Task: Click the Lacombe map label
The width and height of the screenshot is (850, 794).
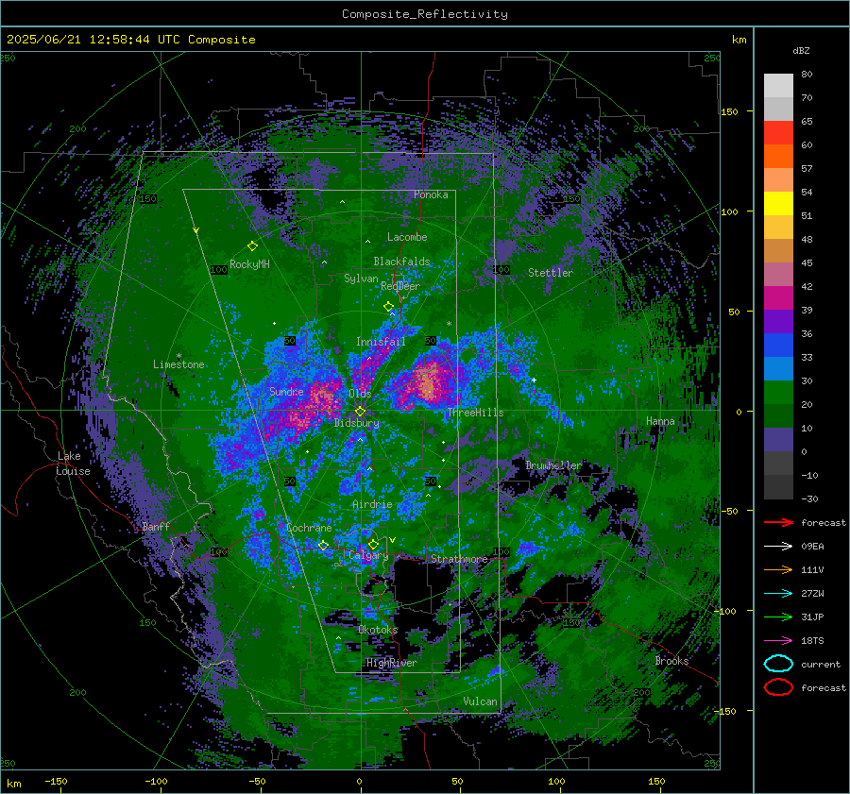Action: click(x=407, y=237)
